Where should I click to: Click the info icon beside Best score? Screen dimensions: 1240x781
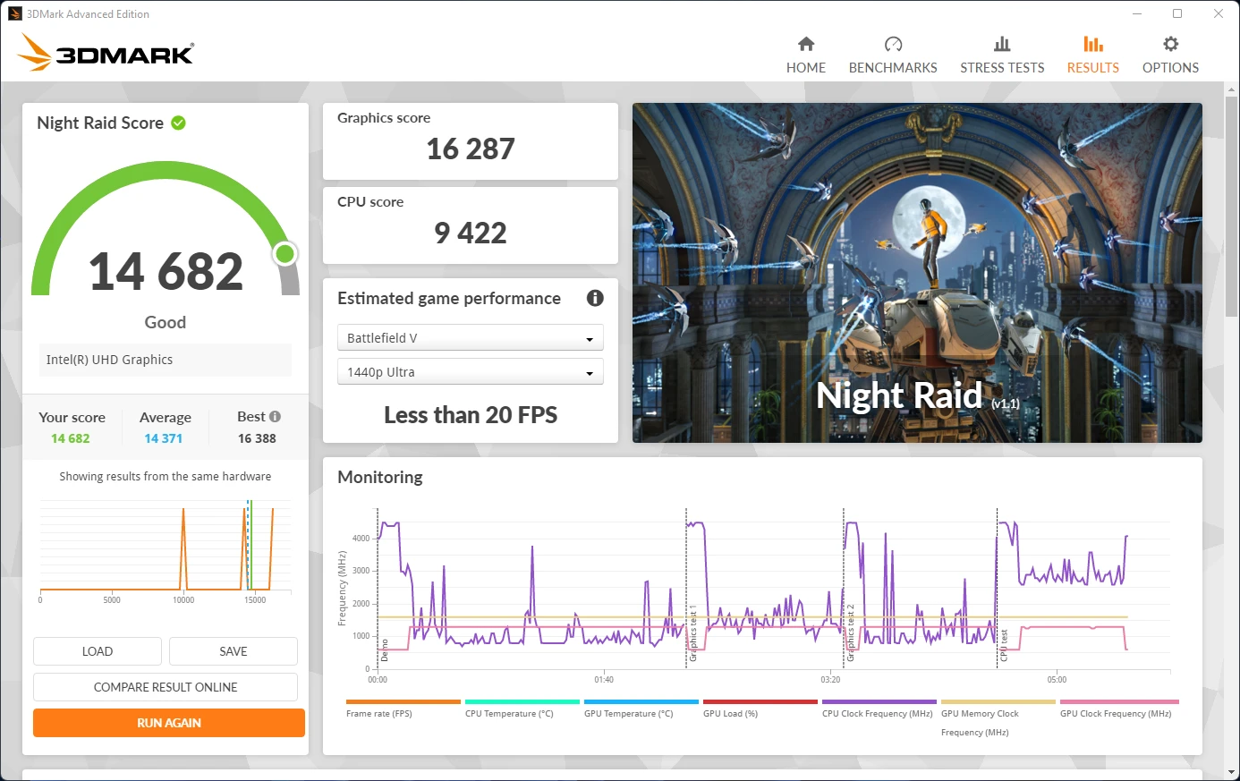click(x=276, y=416)
